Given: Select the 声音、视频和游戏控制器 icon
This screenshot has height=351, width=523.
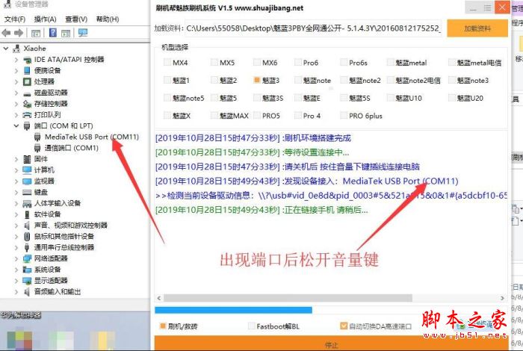Looking at the screenshot, I should pos(28,226).
